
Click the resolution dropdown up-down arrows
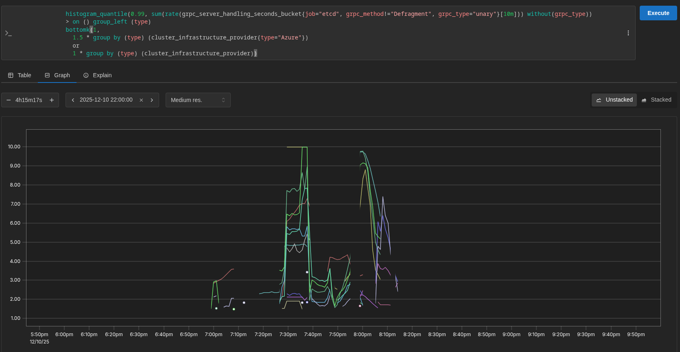pyautogui.click(x=223, y=100)
